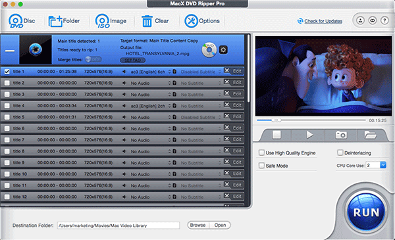The image size is (395, 240).
Task: Click the DVD output profile disc icon
Action: click(209, 49)
